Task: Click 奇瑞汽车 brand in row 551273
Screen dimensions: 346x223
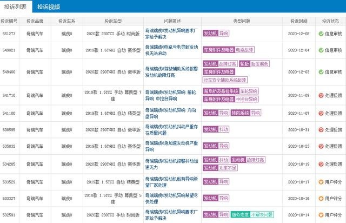Action: [x=35, y=34]
